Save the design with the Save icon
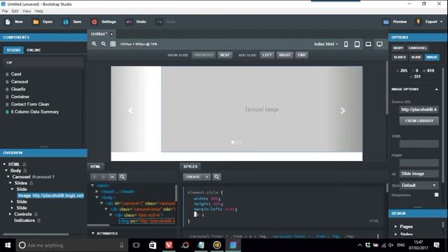Screen dimensions: 448x252 coord(66,22)
